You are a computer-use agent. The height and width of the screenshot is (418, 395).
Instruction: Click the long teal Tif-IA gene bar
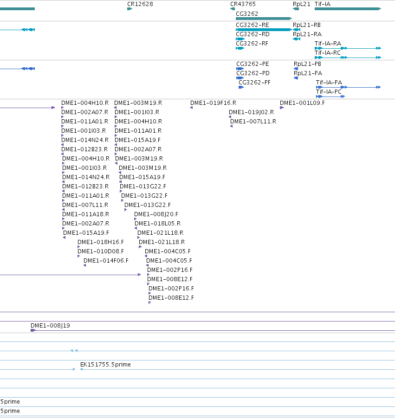pos(348,9)
